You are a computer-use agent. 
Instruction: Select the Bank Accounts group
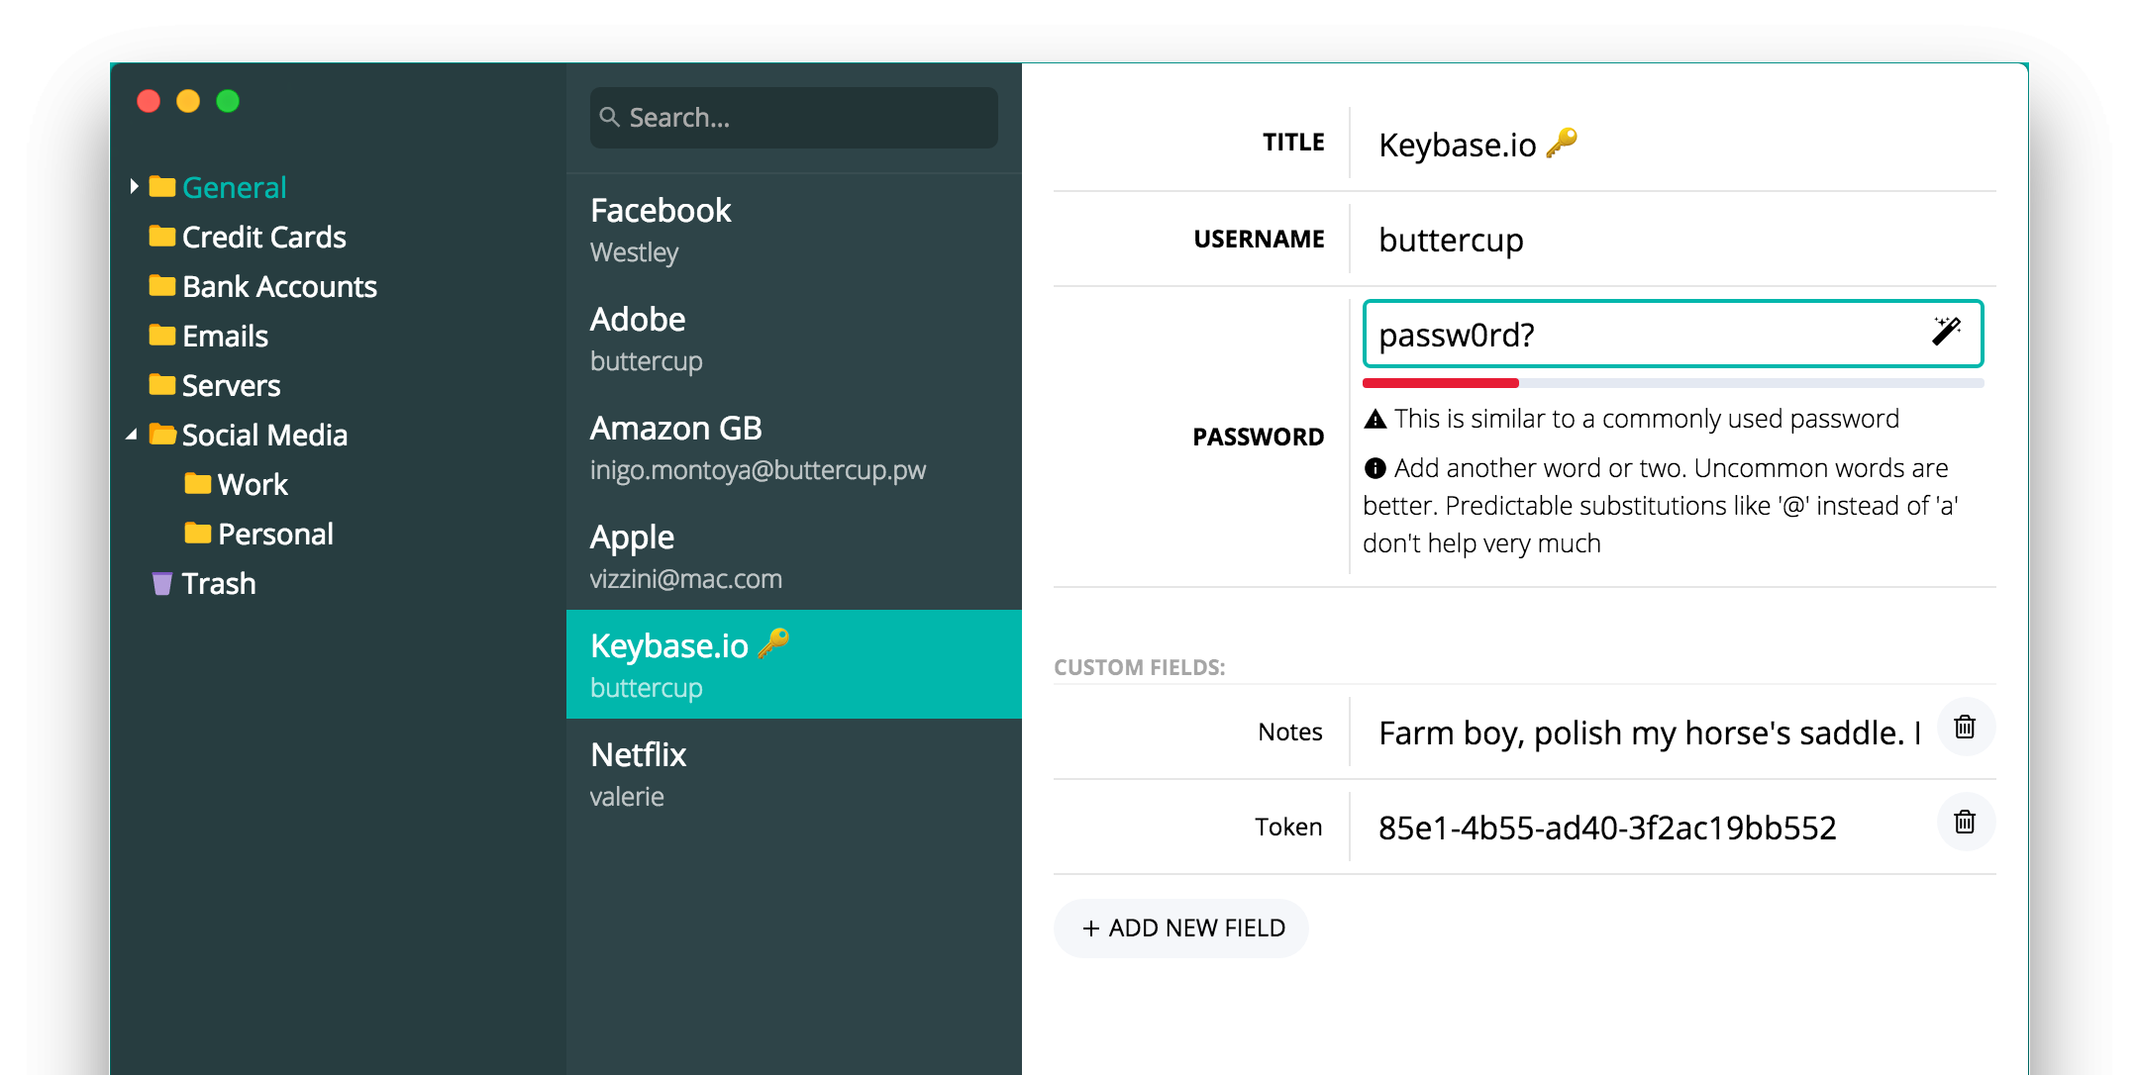point(279,287)
